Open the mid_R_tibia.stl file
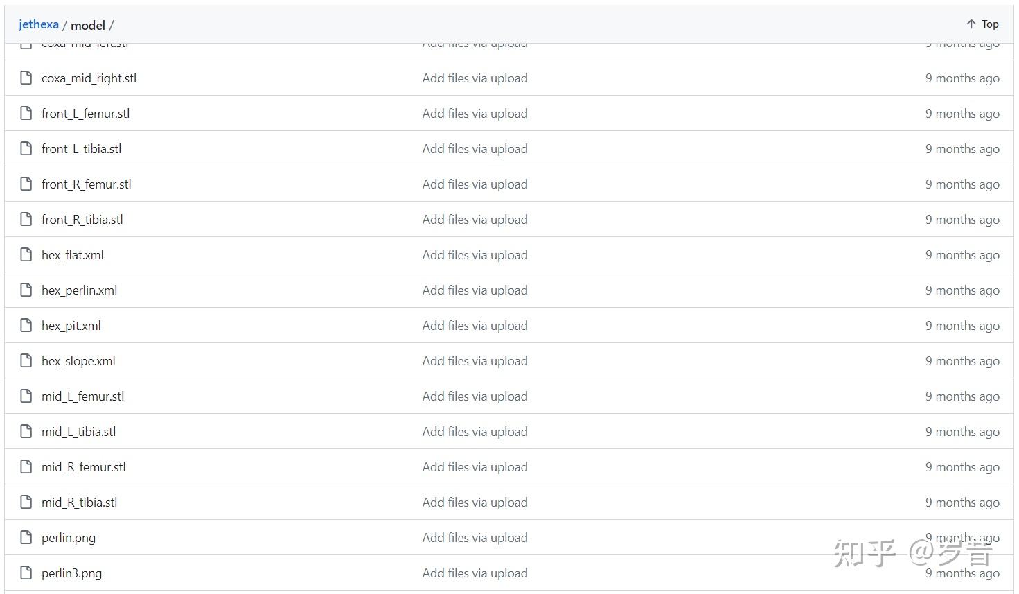 point(79,503)
